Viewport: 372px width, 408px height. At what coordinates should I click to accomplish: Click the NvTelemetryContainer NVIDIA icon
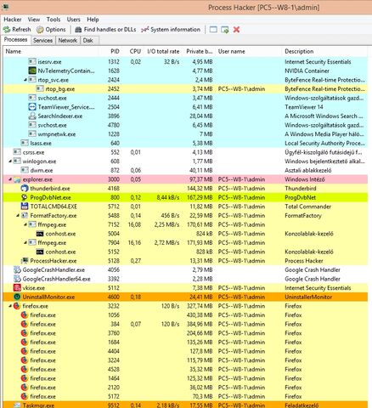32,71
